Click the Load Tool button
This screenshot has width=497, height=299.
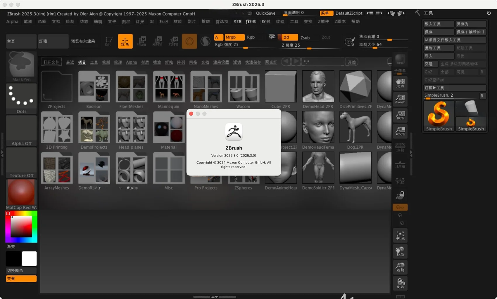point(439,24)
